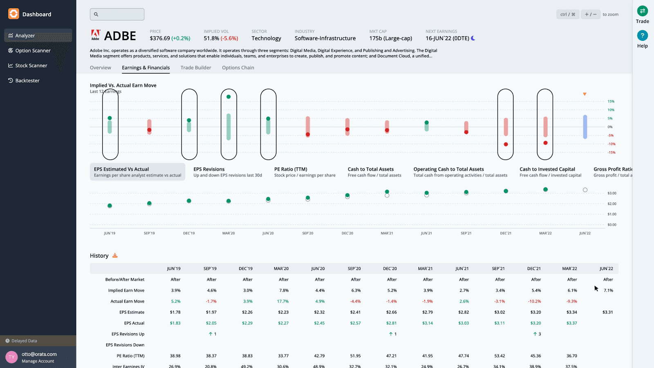The height and width of the screenshot is (368, 654).
Task: Click the MAR'22 EPS Actual $3.37
Action: 572,323
